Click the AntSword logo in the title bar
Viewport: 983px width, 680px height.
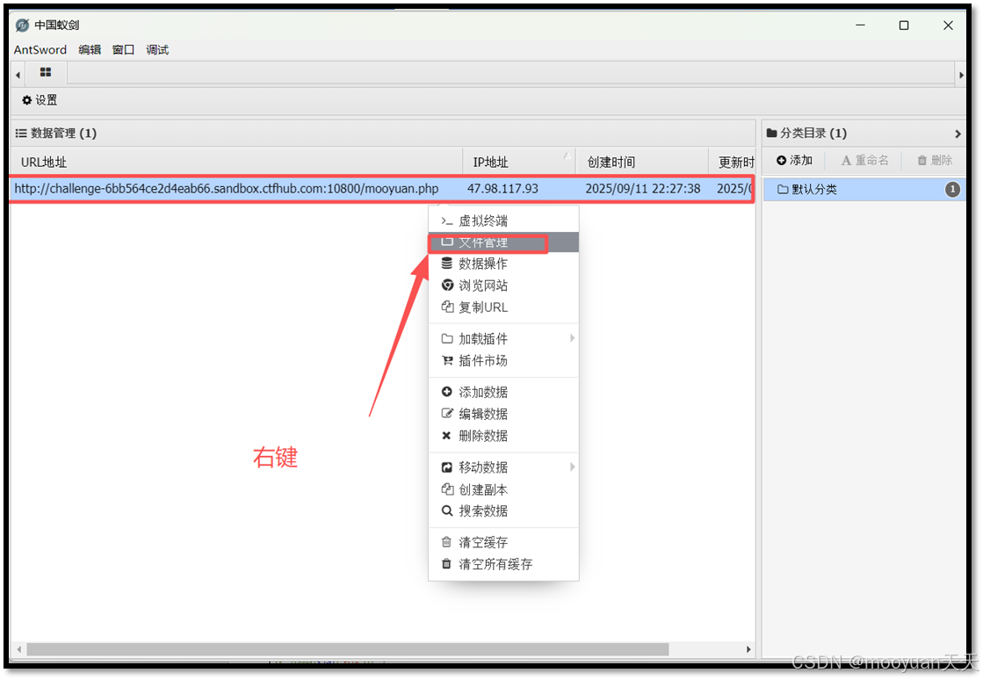tap(22, 25)
